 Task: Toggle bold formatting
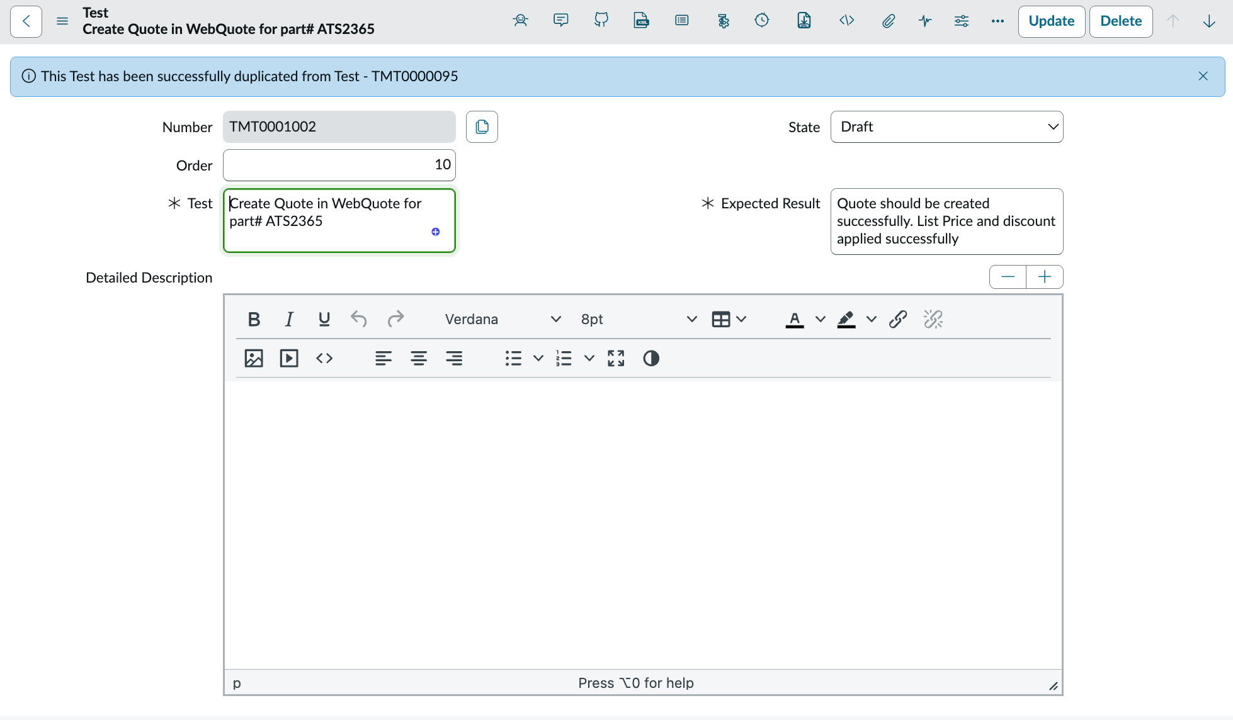pos(254,319)
